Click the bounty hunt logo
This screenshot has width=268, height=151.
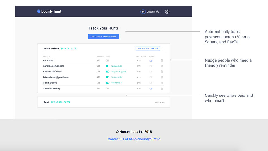tap(49, 11)
